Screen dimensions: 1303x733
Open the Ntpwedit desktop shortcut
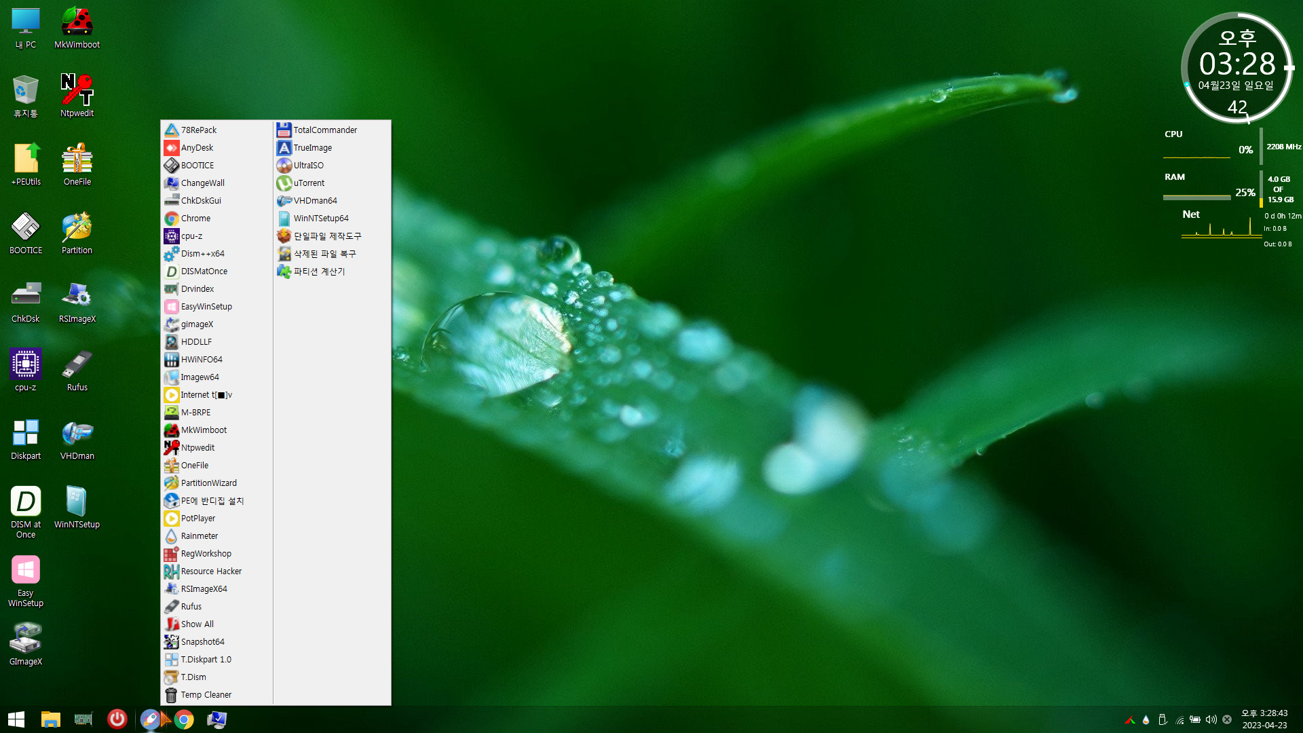(77, 96)
